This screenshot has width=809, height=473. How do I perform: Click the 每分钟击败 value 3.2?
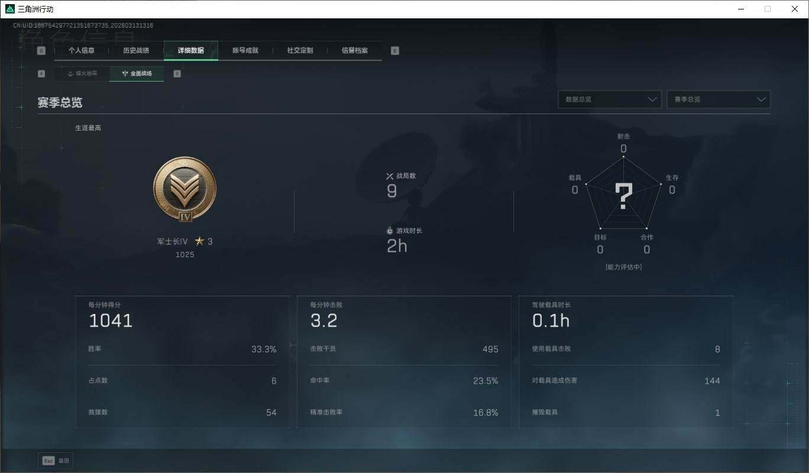[x=324, y=321]
